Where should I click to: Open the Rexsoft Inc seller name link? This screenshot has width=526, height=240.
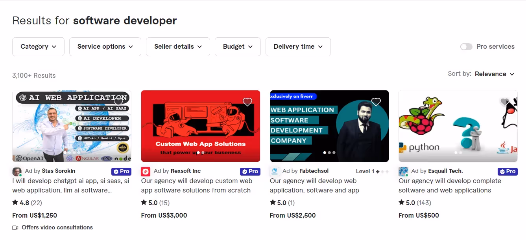[186, 171]
